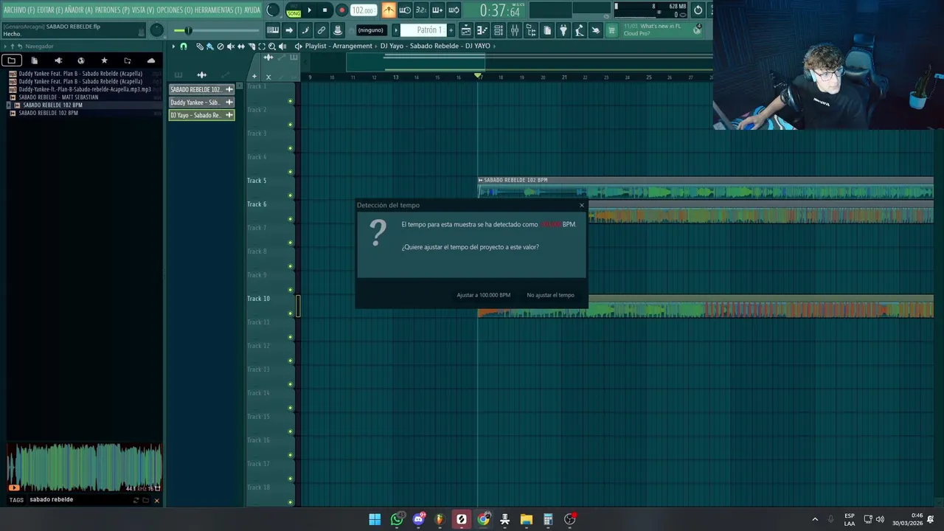Open the OPCIONES menu
Screen dimensions: 944x531
point(175,10)
